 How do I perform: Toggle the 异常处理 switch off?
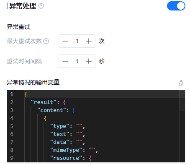point(176,6)
